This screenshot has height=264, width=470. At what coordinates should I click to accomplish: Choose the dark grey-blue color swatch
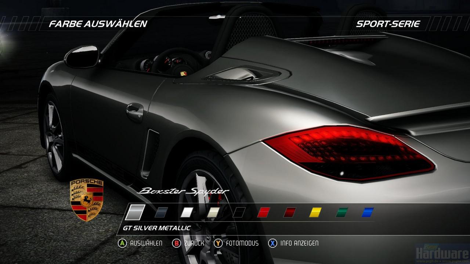pos(161,212)
